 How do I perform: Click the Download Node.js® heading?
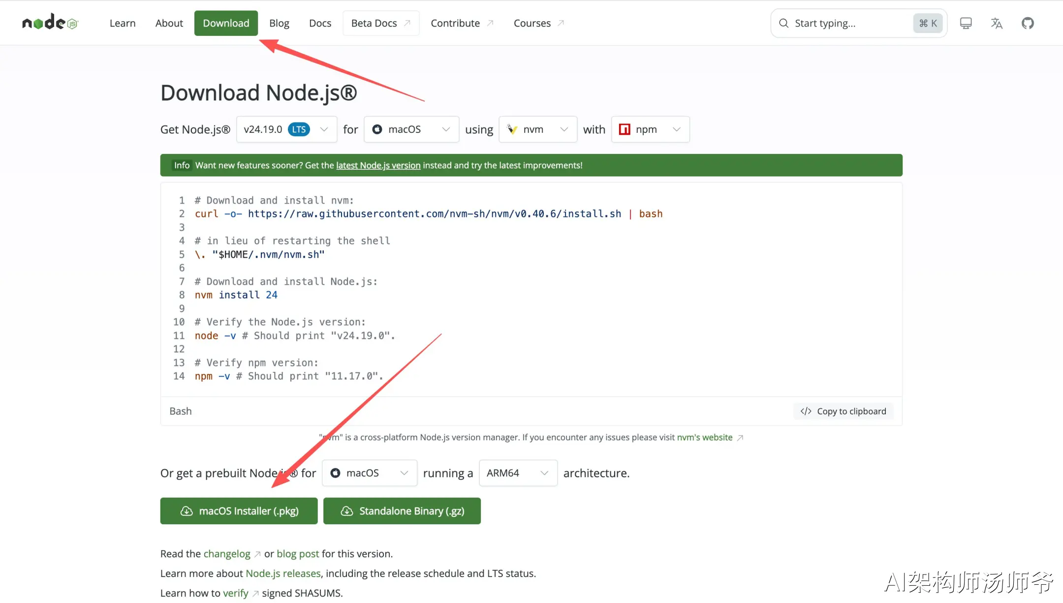click(259, 92)
